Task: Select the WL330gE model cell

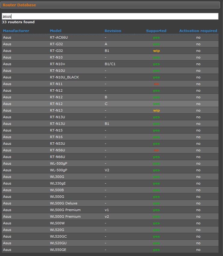Action: (58, 183)
